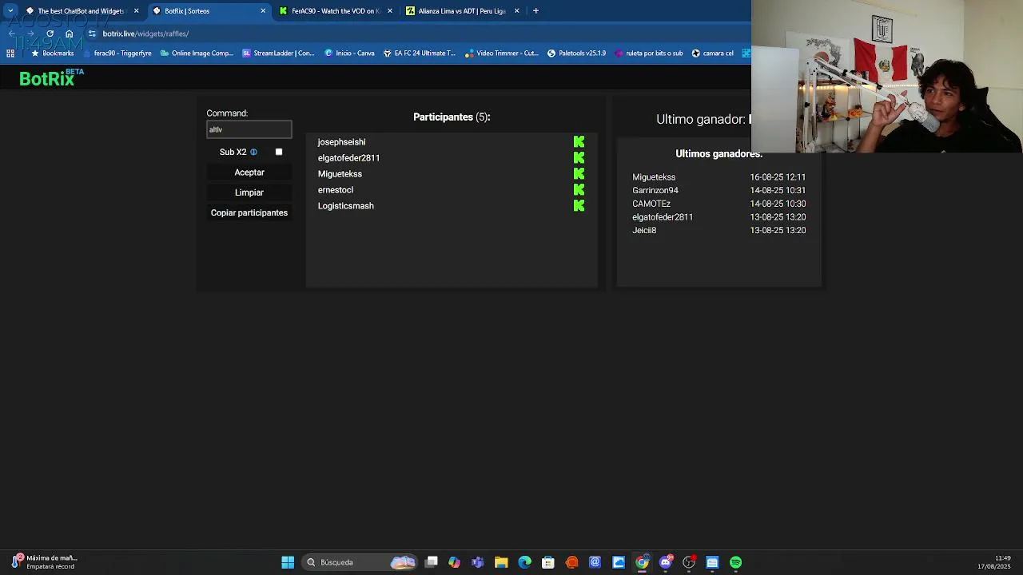
Task: Click the Limpiar button
Action: pos(249,192)
